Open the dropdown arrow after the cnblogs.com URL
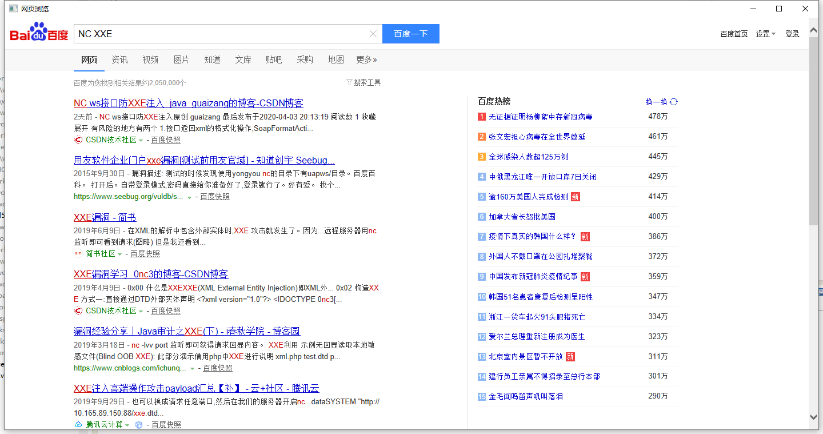 click(192, 369)
